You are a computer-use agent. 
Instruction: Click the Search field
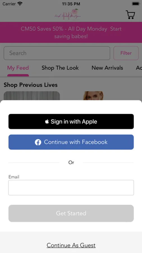pos(57,53)
